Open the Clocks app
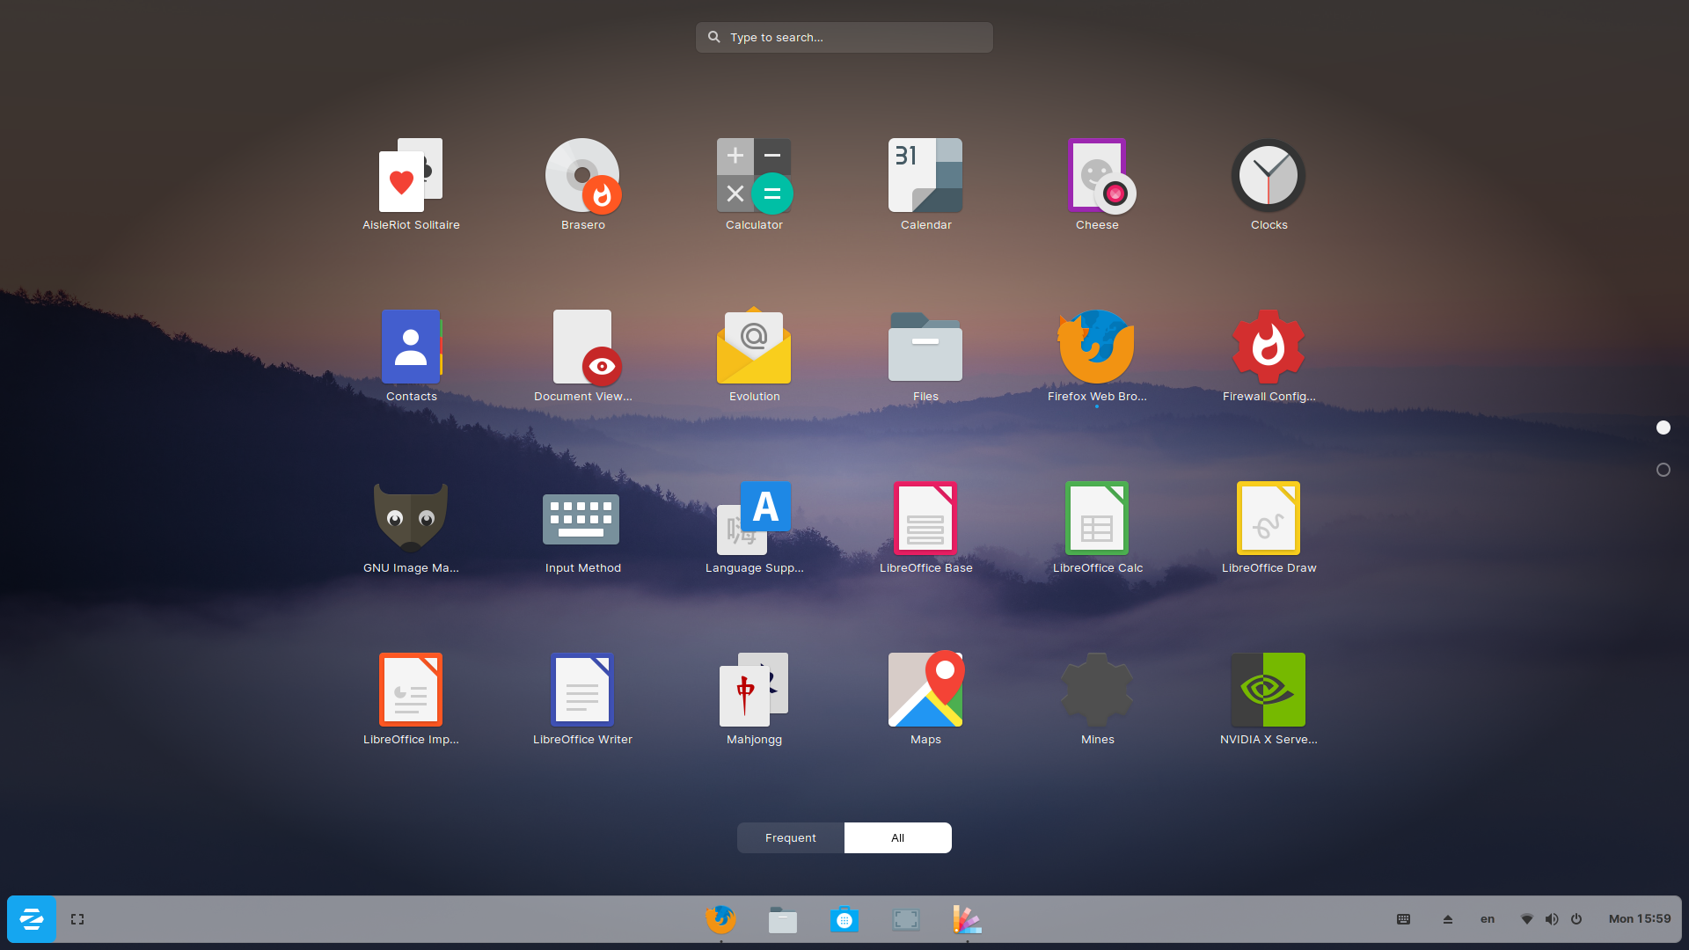1689x950 pixels. click(1269, 184)
